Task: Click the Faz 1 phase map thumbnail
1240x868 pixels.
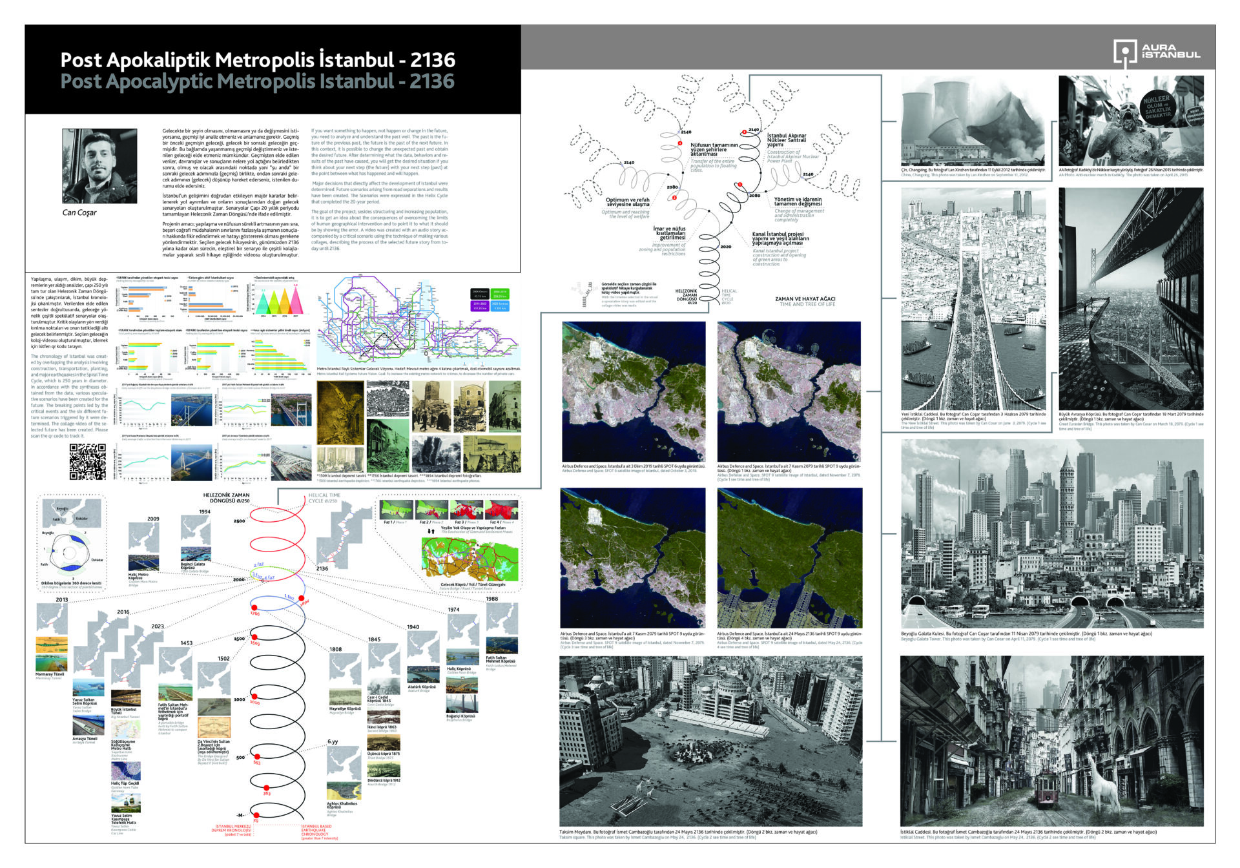Action: click(x=397, y=509)
